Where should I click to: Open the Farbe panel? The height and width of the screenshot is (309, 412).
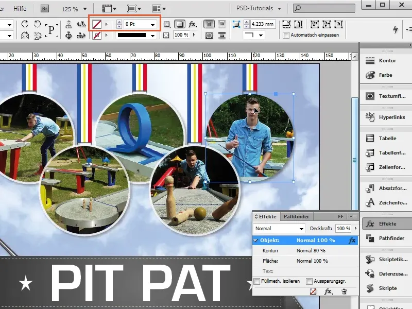[x=386, y=75]
